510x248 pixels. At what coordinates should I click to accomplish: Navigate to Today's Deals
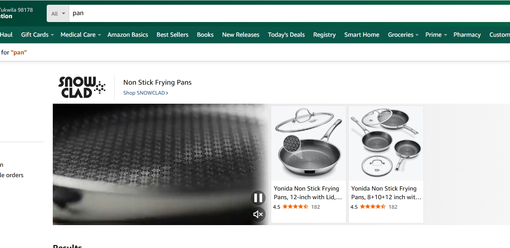coord(286,35)
